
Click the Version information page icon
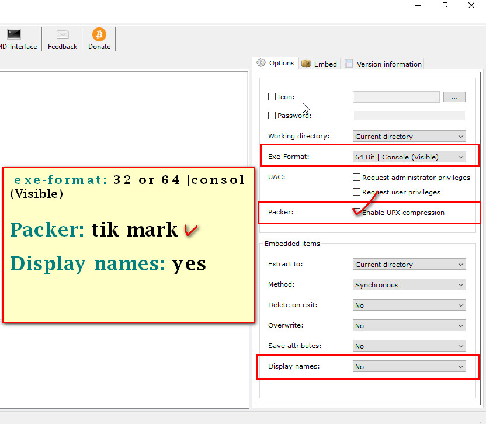click(349, 64)
